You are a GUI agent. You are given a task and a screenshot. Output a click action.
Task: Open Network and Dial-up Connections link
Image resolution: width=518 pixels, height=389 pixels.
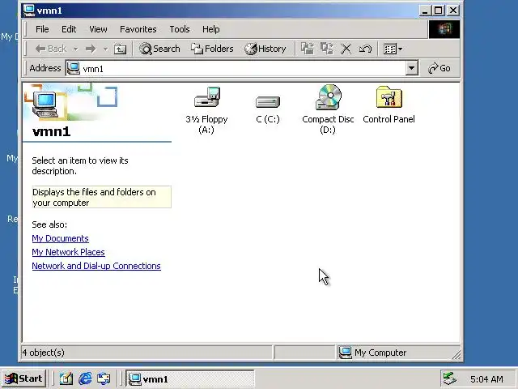(96, 266)
